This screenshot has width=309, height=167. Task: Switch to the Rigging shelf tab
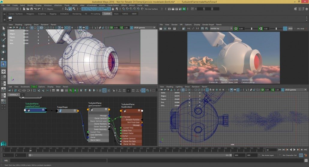[x=53, y=14]
